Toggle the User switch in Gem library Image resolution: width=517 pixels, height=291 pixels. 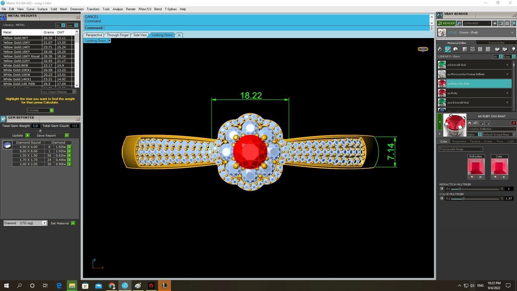510,57
